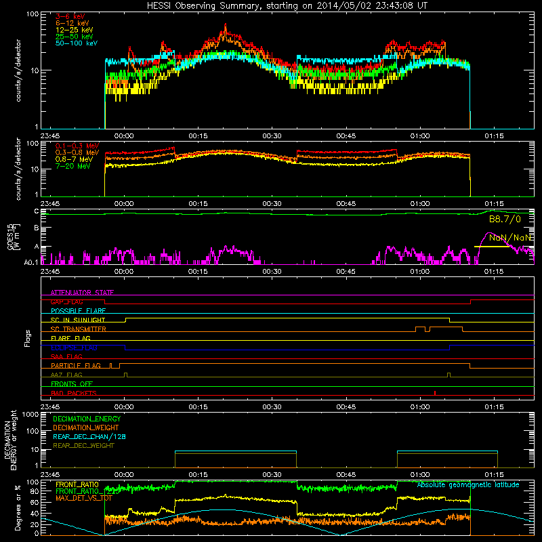Click the Absolute geomagnetic latitude label

468,485
